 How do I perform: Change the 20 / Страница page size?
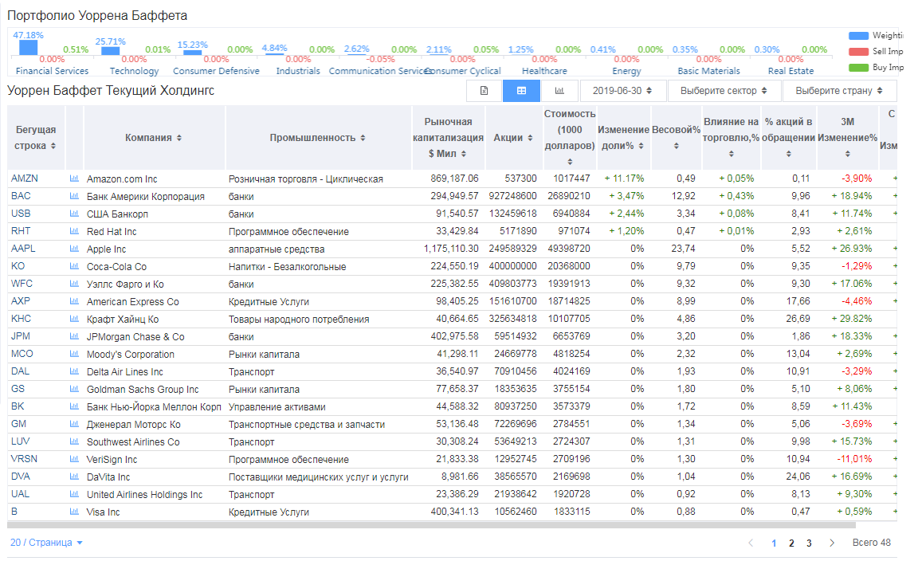(46, 543)
